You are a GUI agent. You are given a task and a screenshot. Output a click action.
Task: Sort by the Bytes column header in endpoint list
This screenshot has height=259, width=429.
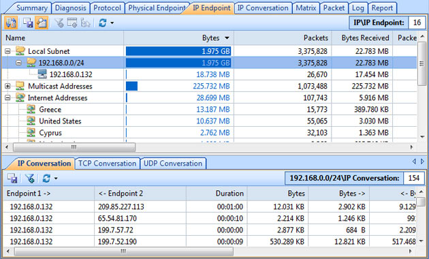(x=178, y=37)
